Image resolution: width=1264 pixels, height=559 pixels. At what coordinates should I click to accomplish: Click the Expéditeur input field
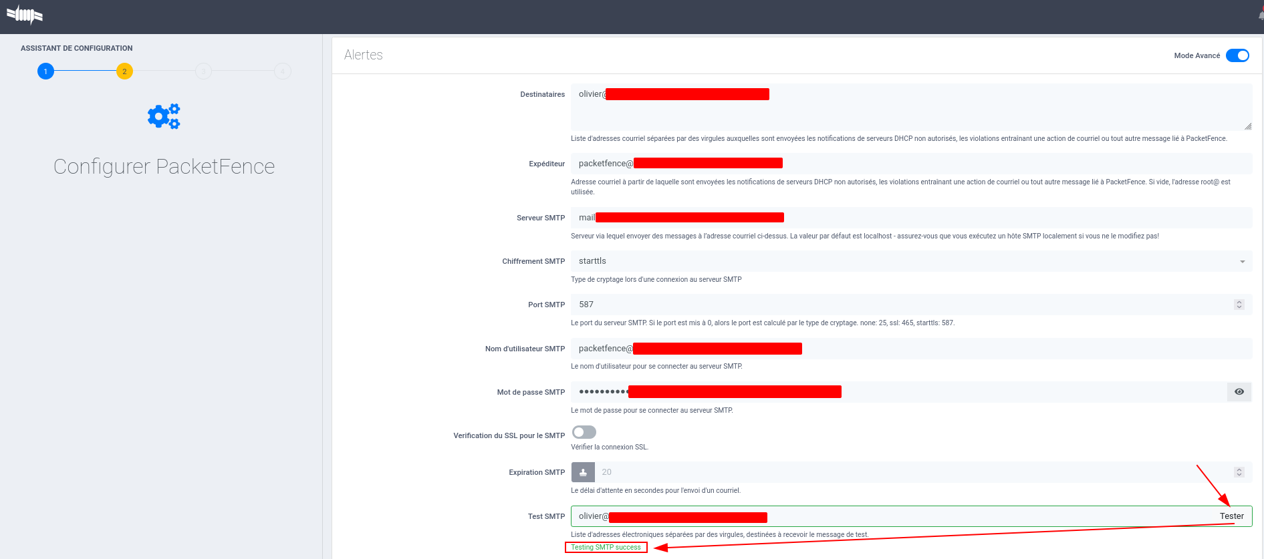pos(912,164)
